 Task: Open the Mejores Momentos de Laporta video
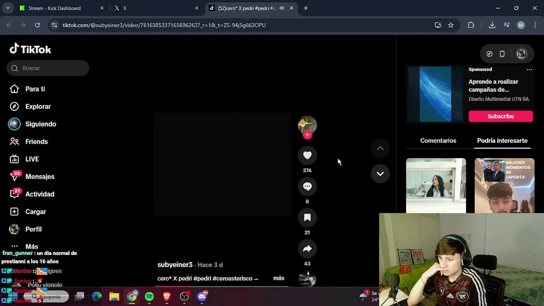504,185
